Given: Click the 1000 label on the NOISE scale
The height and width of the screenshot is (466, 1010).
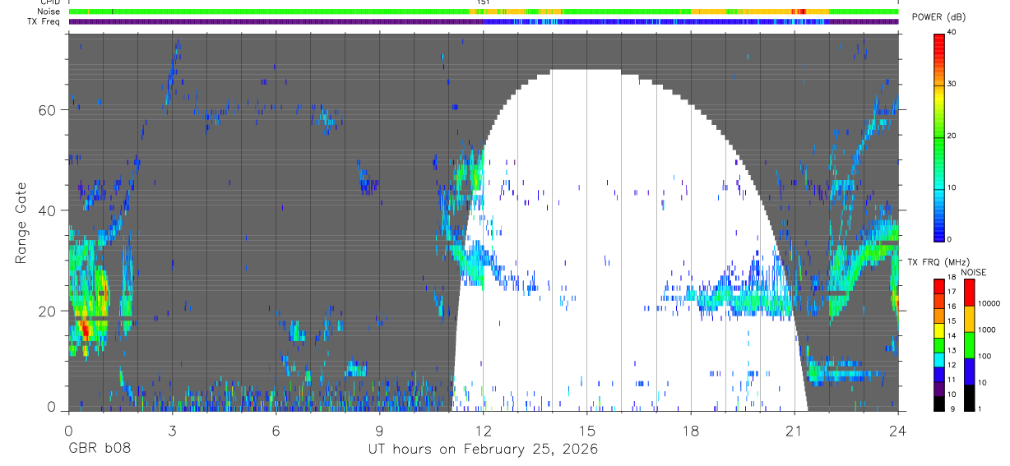Looking at the screenshot, I should tap(987, 330).
